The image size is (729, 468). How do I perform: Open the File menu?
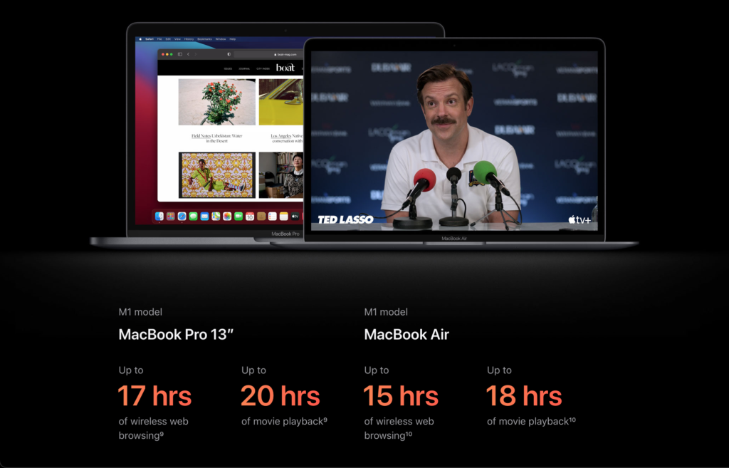point(159,39)
